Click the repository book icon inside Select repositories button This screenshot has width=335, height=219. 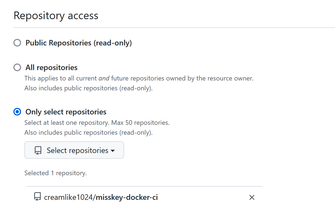click(38, 150)
